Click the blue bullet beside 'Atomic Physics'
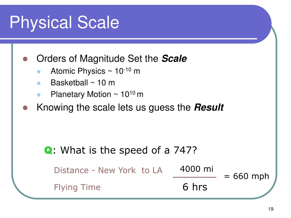The width and height of the screenshot is (291, 218). click(39, 72)
